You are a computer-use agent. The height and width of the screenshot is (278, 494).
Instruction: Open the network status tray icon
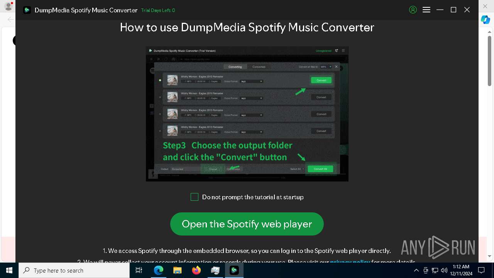[x=435, y=270]
